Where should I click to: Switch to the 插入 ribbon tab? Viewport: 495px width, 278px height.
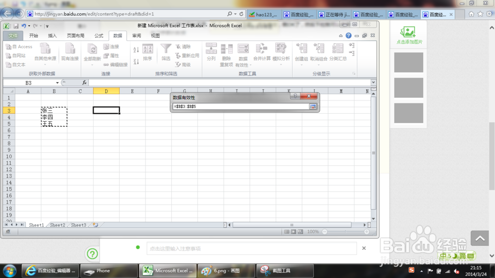pos(52,36)
